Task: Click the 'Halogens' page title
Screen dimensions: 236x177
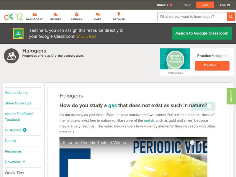Action: click(34, 51)
